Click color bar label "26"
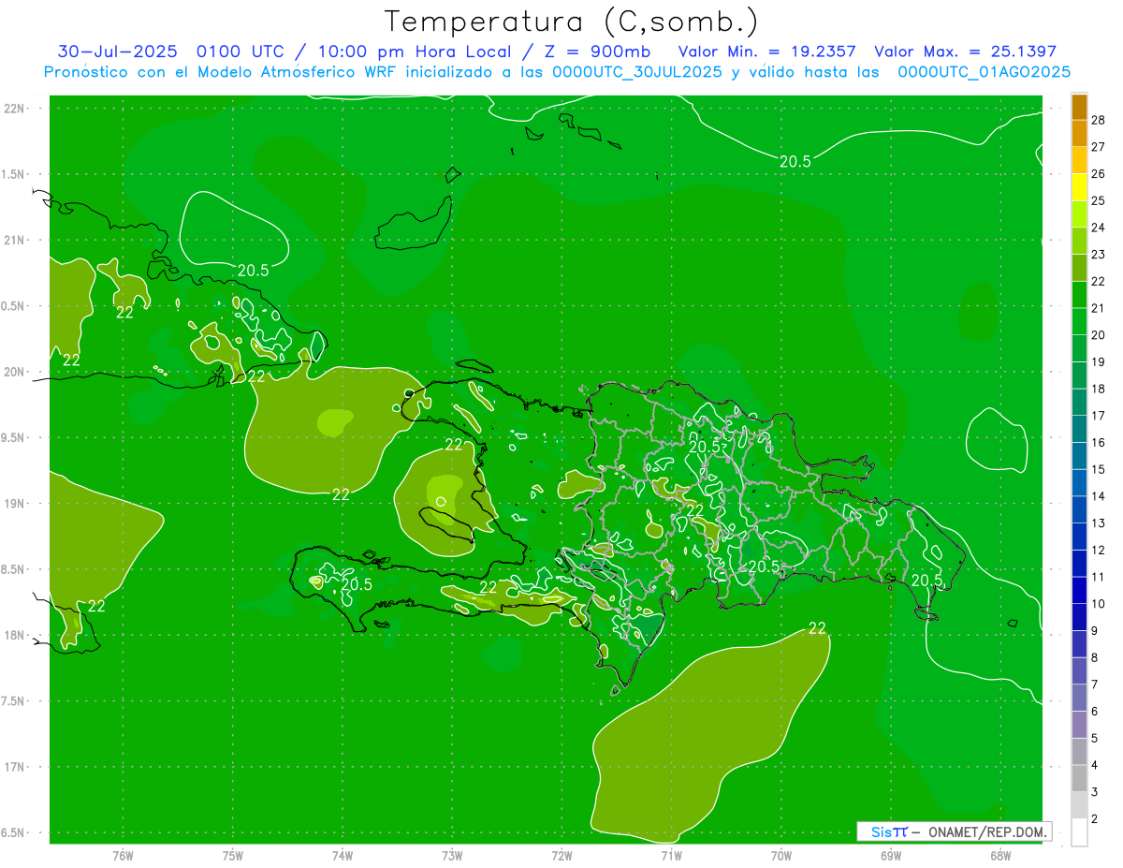This screenshot has height=868, width=1123. 1099,173
